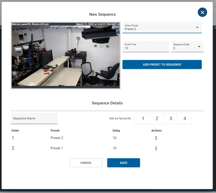Image resolution: width=216 pixels, height=193 pixels.
Task: Open actions menu for Preset 1 row
Action: (156, 148)
